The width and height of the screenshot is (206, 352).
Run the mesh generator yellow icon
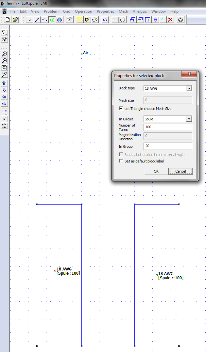(x=80, y=20)
